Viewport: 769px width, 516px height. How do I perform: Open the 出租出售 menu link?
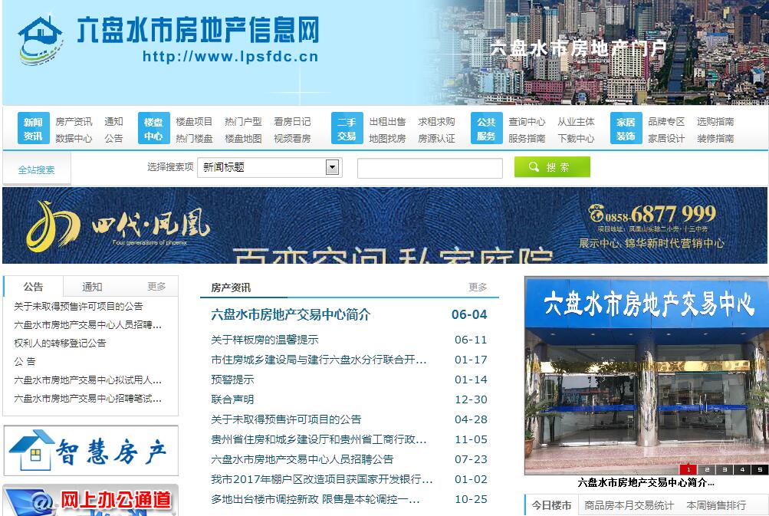click(387, 122)
